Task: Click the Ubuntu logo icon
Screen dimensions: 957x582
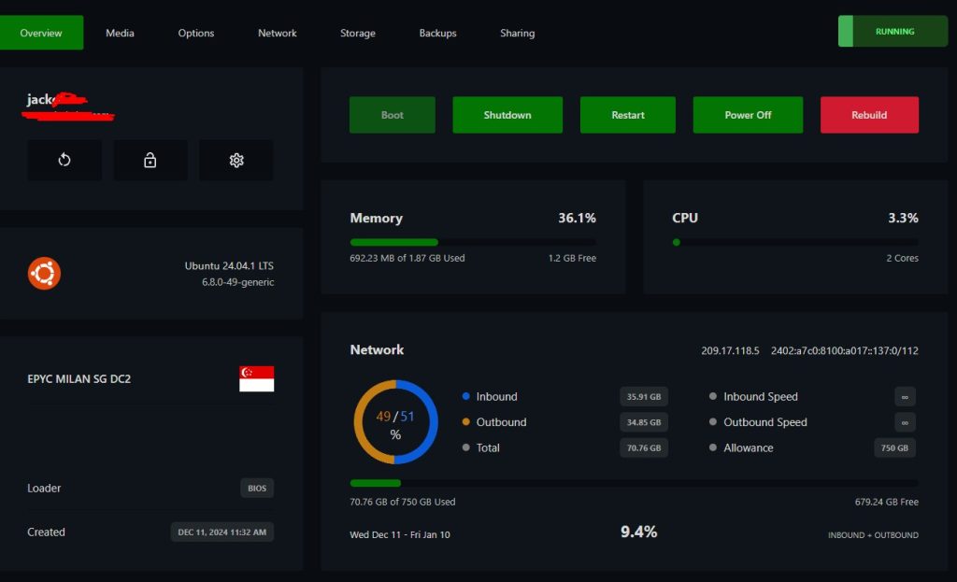Action: (44, 273)
